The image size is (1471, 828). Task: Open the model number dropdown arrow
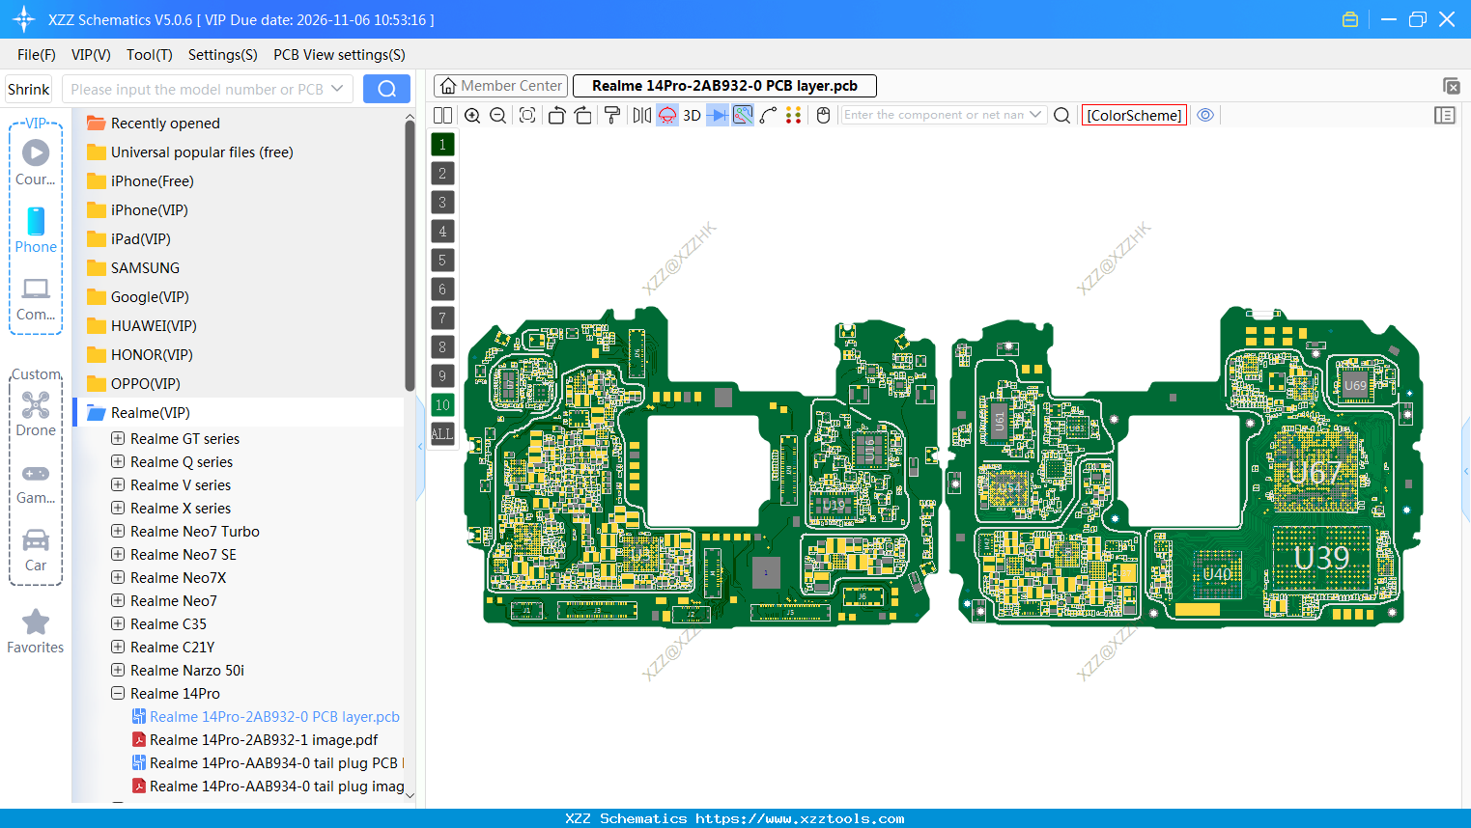point(339,88)
